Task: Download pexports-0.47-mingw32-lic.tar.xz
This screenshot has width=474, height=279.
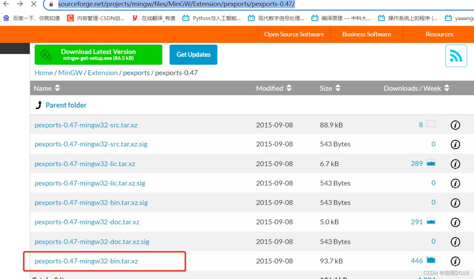Action: click(85, 164)
